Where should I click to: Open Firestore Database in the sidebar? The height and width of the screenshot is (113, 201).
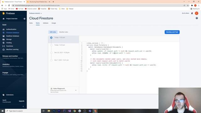click(x=13, y=33)
